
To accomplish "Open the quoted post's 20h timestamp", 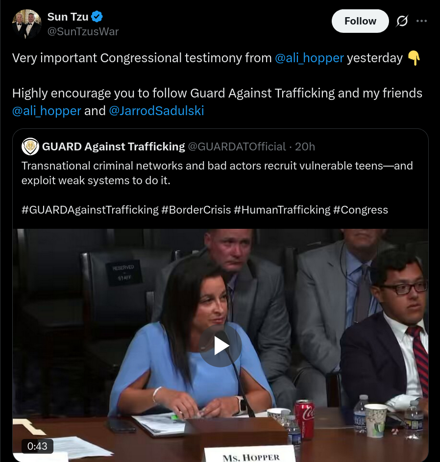I will 305,146.
